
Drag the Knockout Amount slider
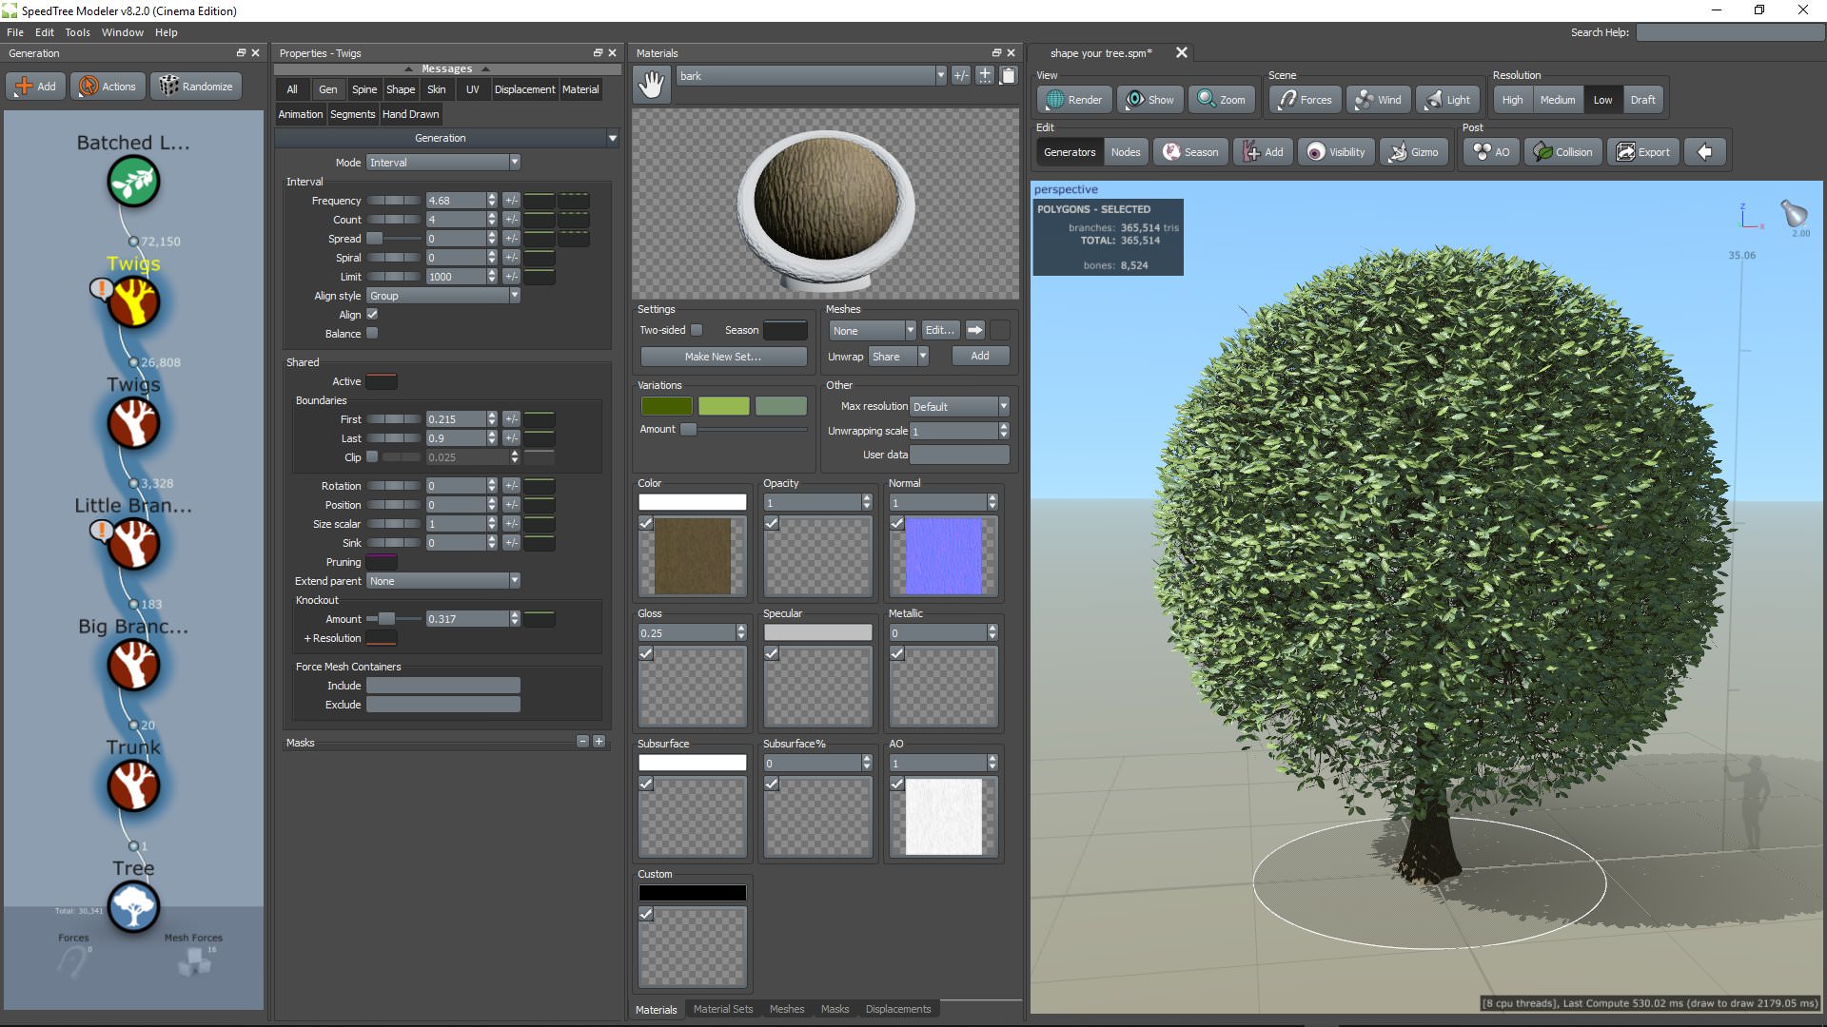[x=385, y=618]
